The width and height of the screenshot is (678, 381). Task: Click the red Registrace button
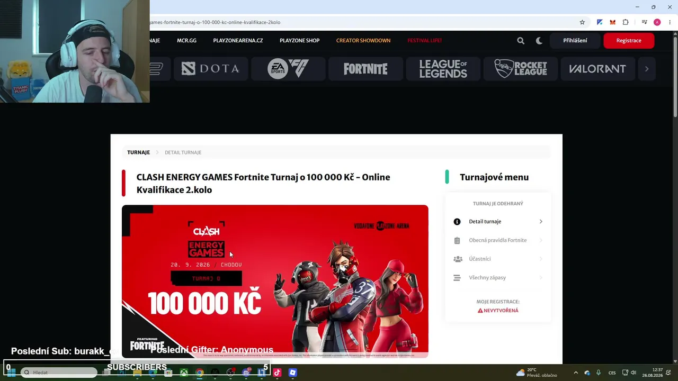629,41
